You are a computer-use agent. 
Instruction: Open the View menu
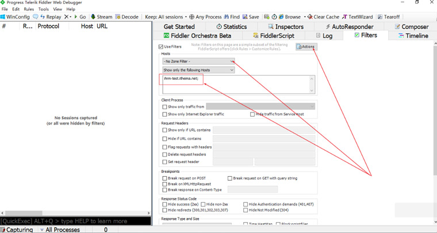click(57, 9)
